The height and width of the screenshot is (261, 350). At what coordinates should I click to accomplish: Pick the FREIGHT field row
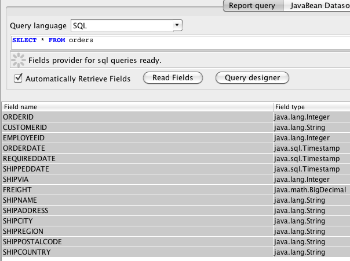coord(137,189)
